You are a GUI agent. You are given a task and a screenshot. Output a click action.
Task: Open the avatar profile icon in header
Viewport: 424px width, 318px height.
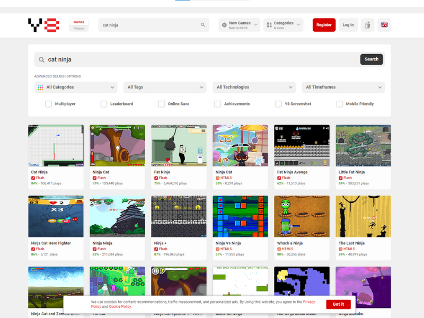(367, 25)
